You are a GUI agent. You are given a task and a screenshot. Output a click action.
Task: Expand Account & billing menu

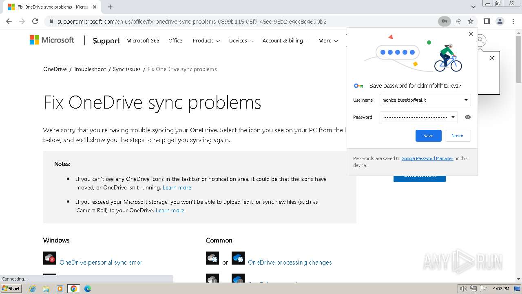pos(286,40)
